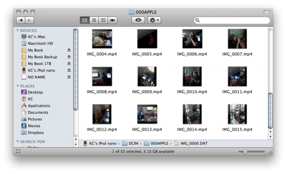This screenshot has width=286, height=174.
Task: Open the Action gear dropdown menu
Action: [x=154, y=20]
